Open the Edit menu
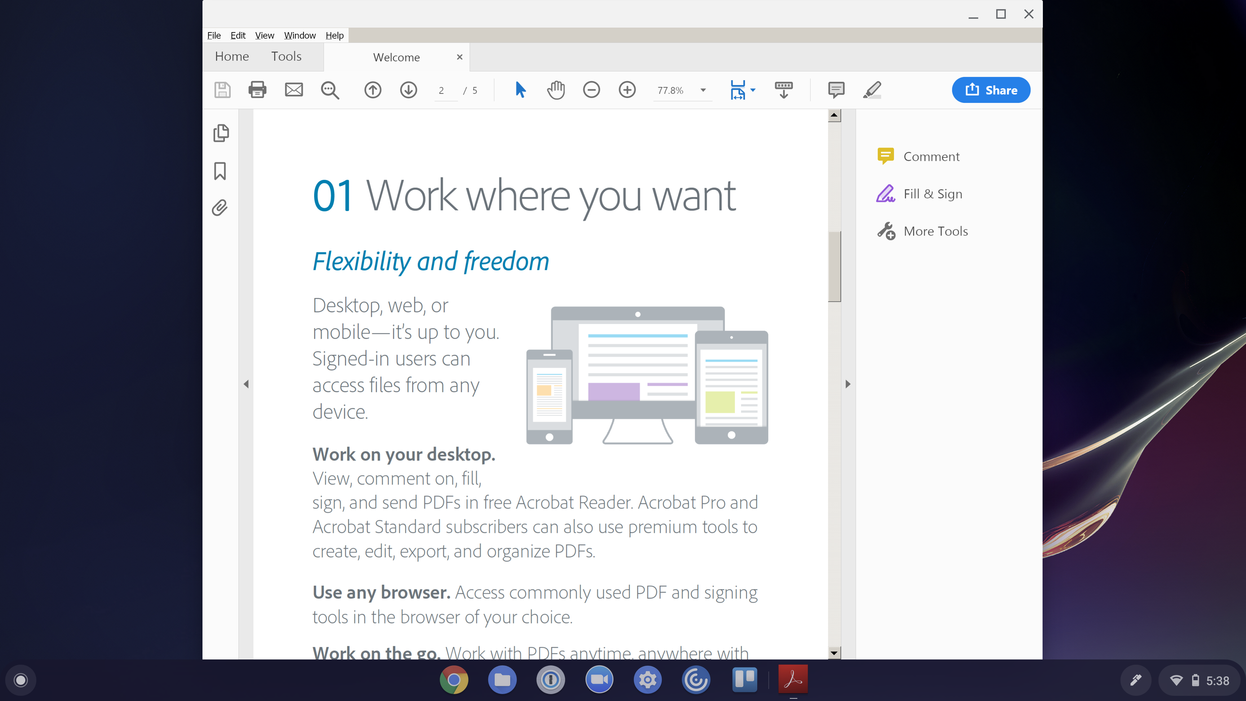Screen dimensions: 1246x701 [238, 35]
